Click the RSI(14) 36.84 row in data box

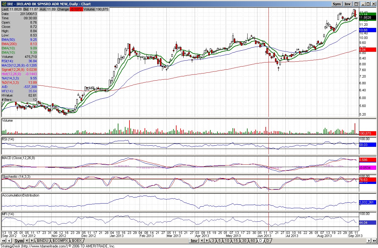pos(19,61)
